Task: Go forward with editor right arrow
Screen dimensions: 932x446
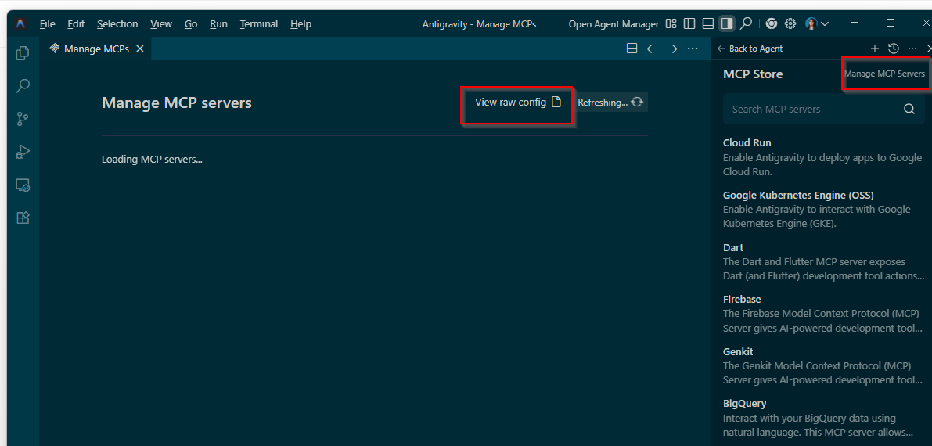Action: point(672,49)
